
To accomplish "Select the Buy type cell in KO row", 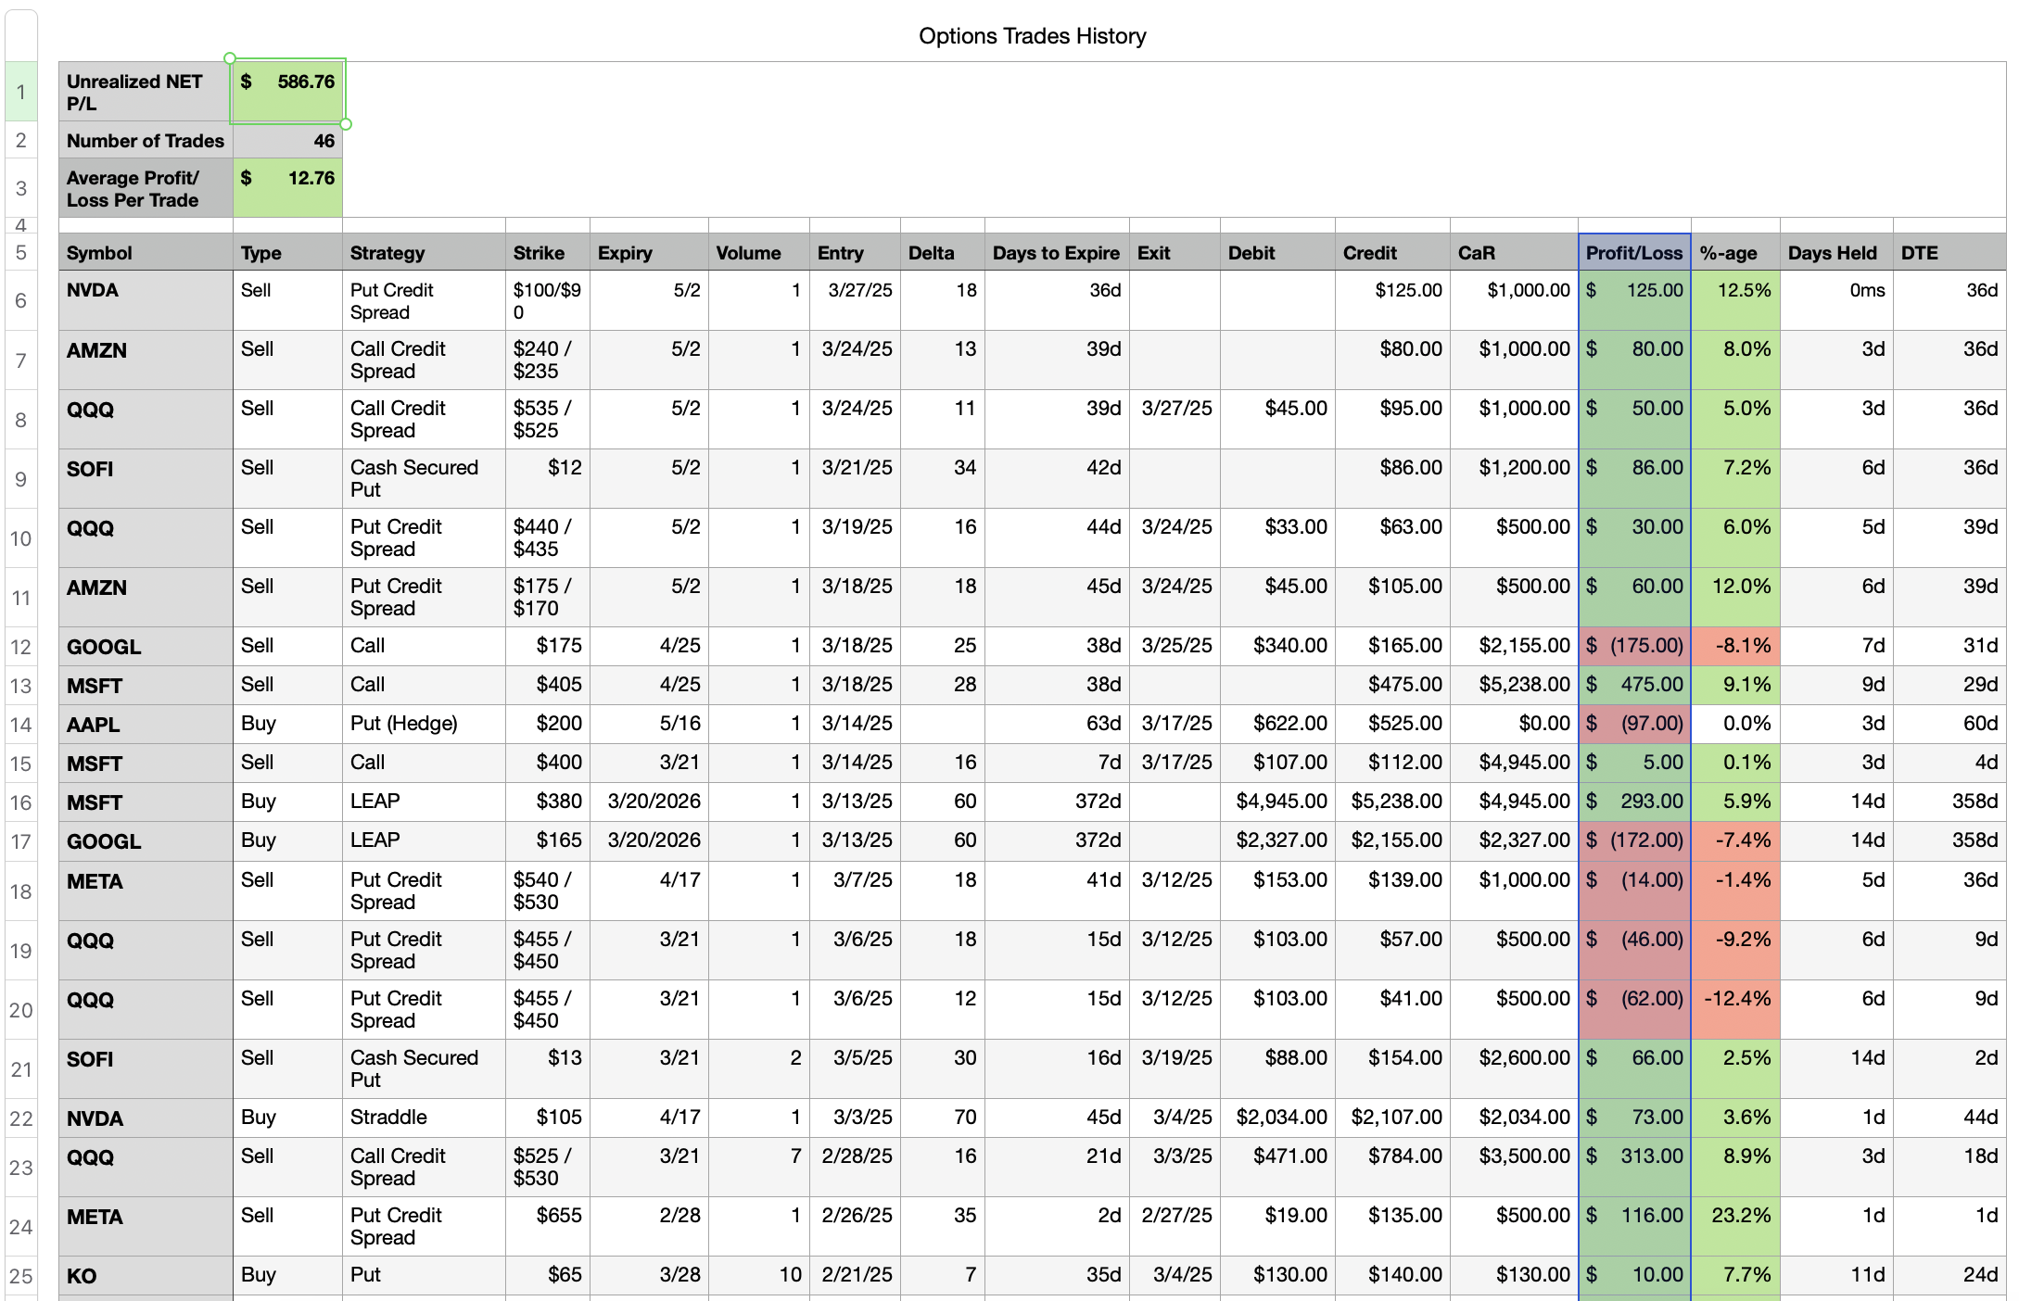I will 287,1275.
